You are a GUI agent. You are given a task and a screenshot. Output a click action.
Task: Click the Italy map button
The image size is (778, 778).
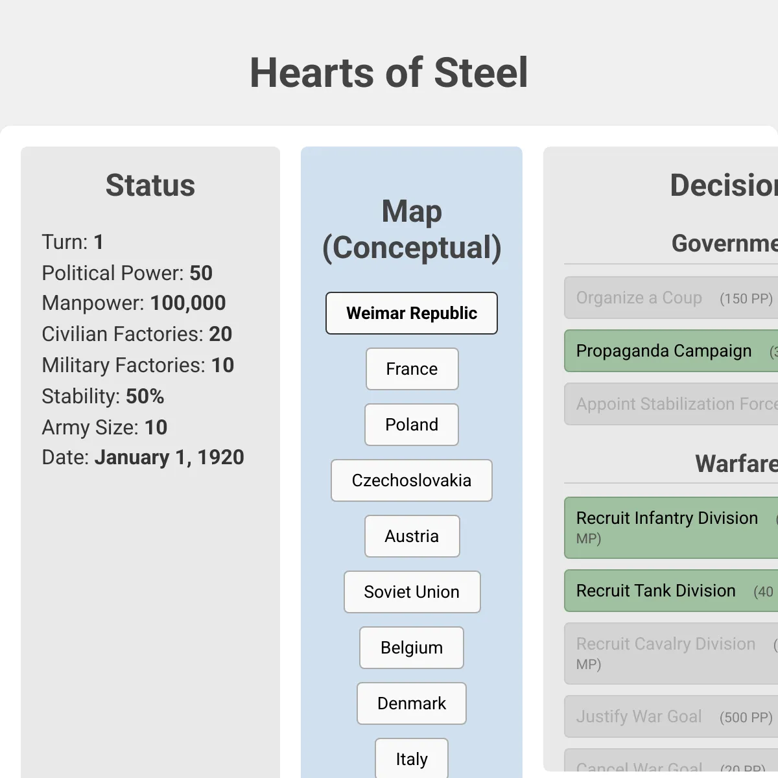[412, 758]
